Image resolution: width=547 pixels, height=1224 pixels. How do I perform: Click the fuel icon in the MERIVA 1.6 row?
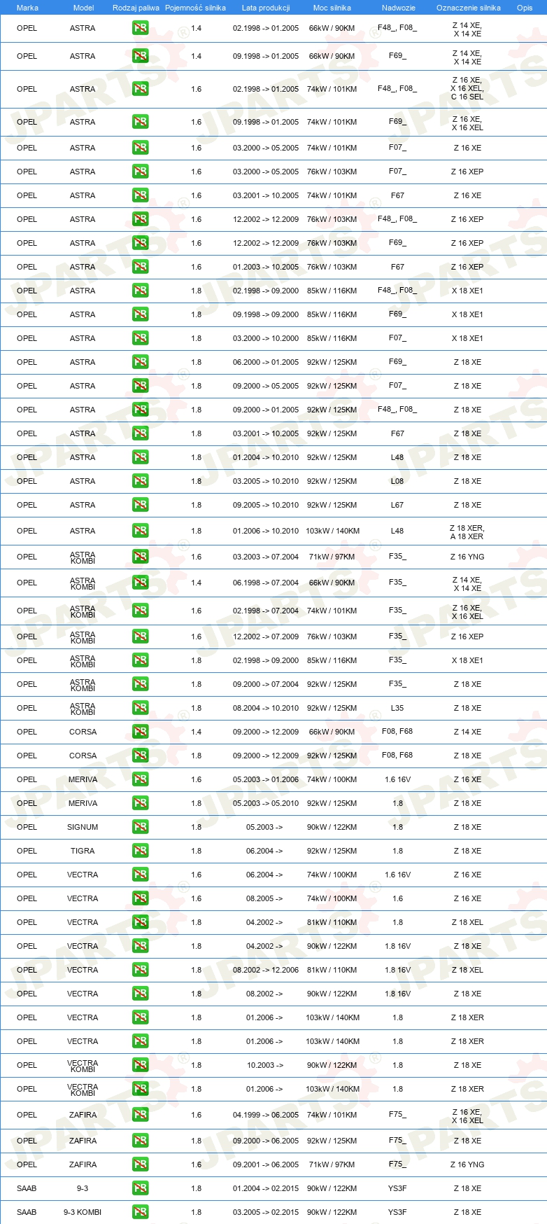pos(140,779)
